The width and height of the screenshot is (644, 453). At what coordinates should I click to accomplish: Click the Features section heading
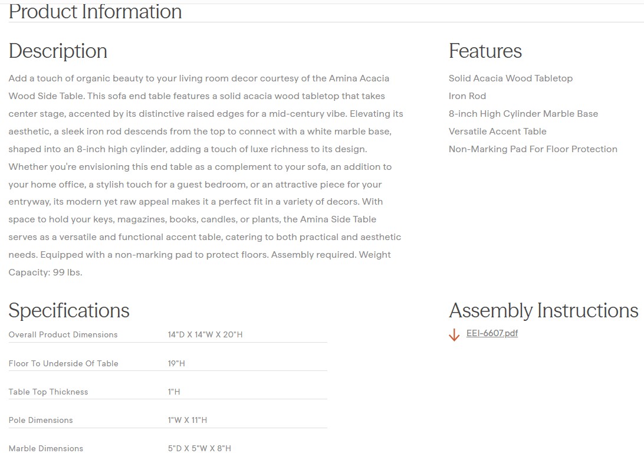point(485,51)
